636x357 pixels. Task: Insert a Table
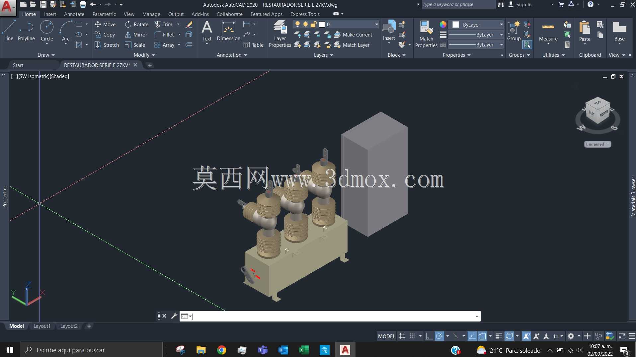pyautogui.click(x=253, y=45)
